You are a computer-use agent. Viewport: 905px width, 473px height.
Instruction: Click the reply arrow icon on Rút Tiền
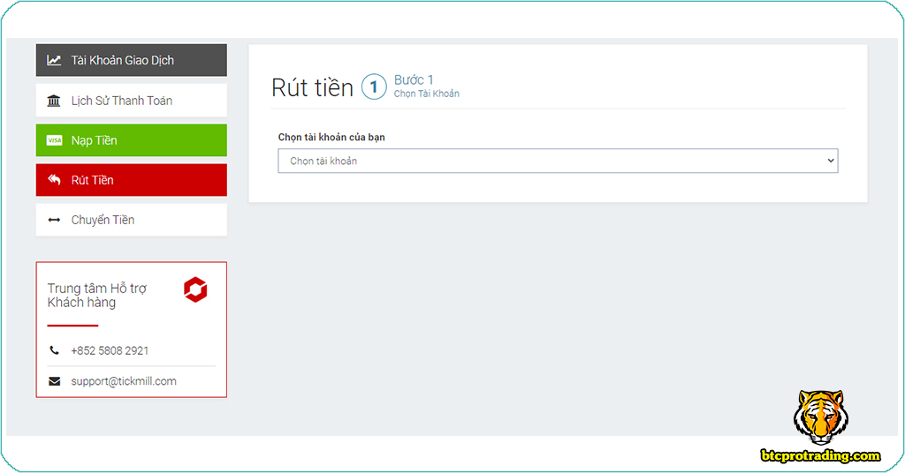pos(55,180)
